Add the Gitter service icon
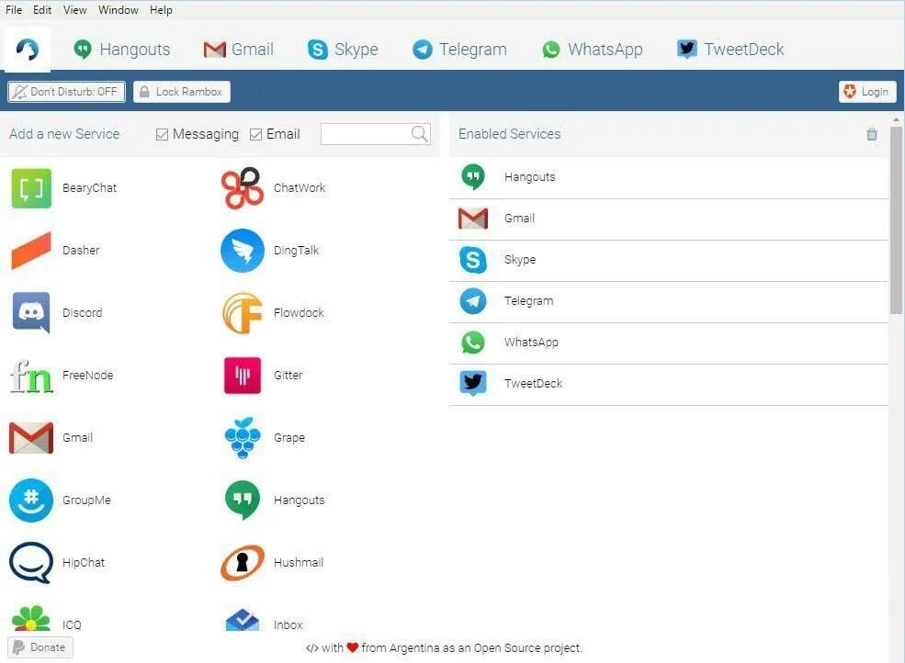 [x=243, y=375]
